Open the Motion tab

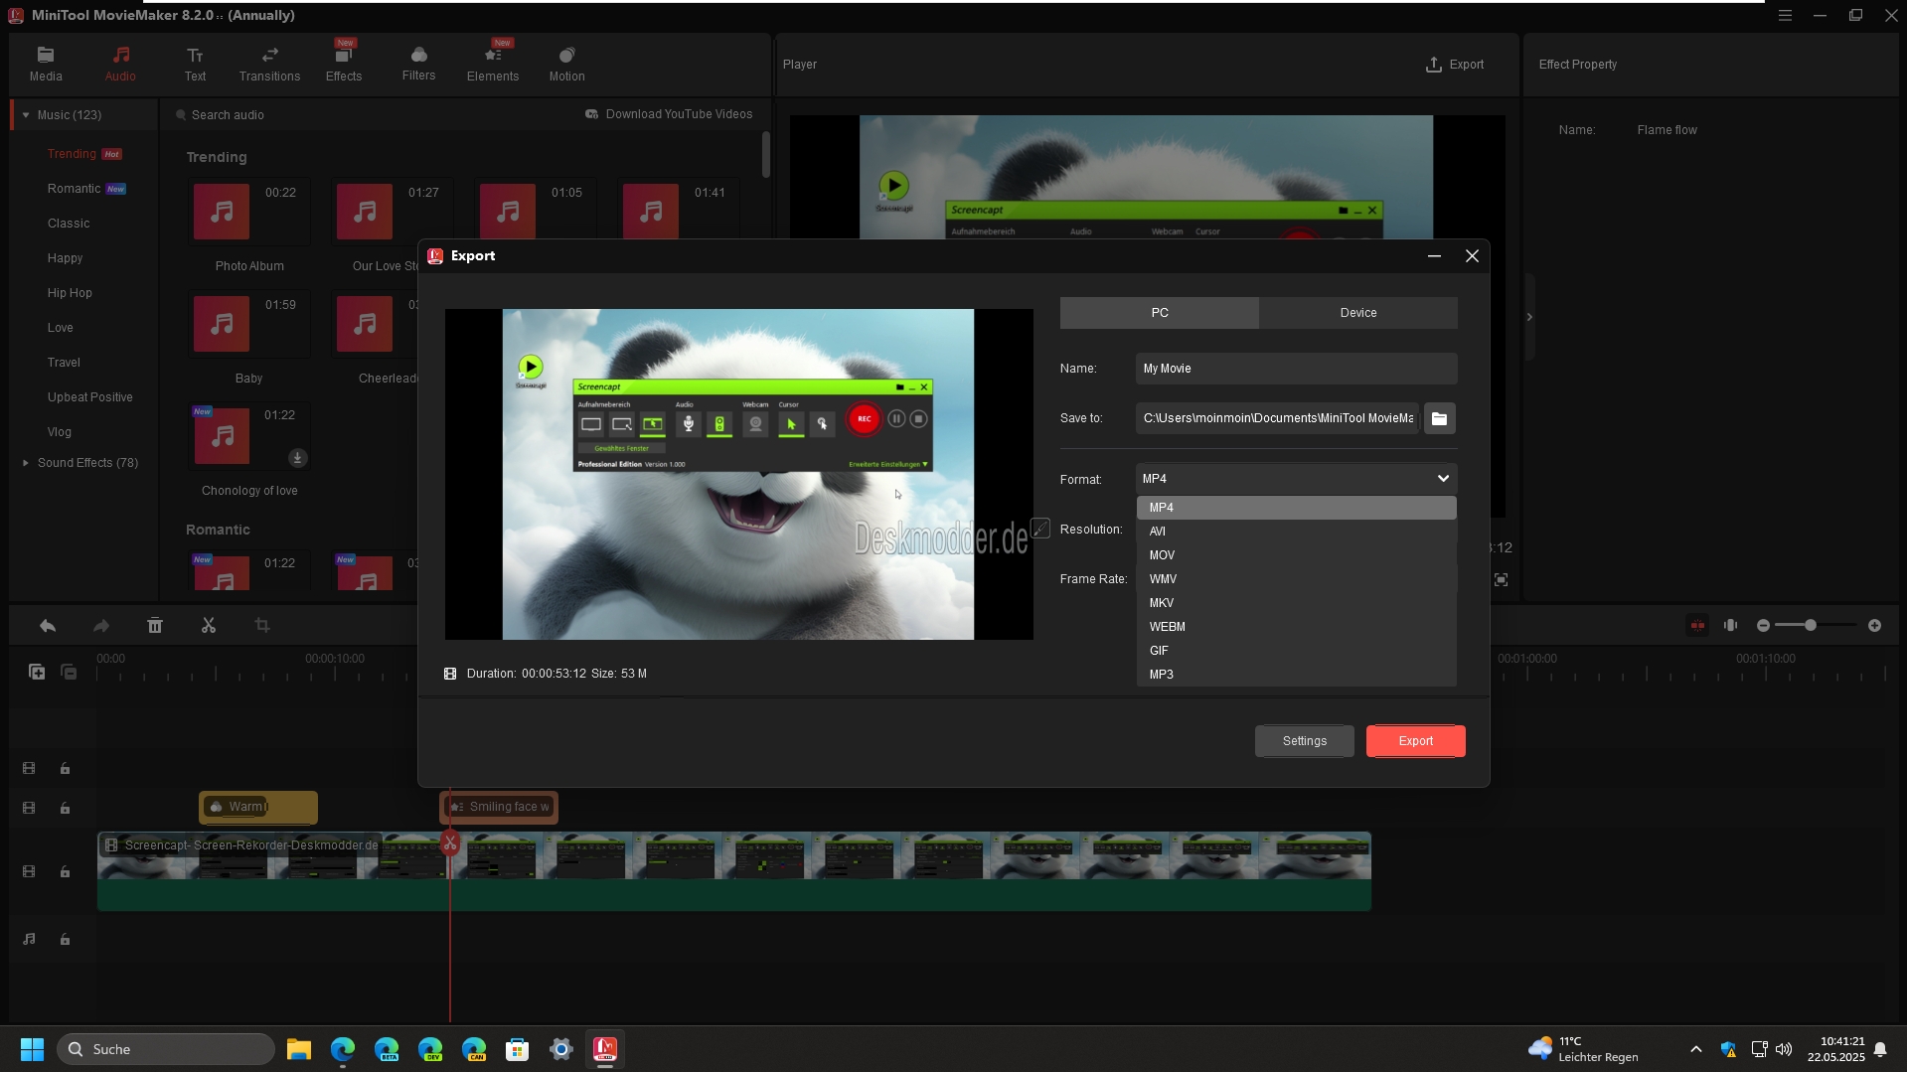pos(566,64)
